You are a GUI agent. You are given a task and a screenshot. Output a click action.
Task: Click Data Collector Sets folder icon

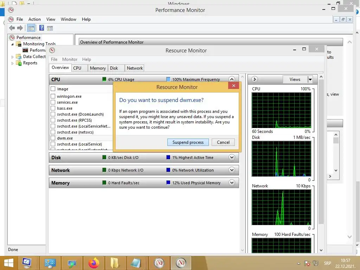point(18,57)
